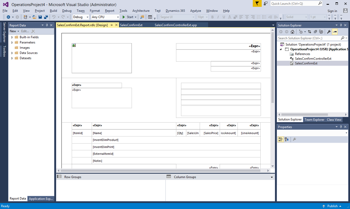350x209 pixels.
Task: Click the Navigate Backward toolbar arrow
Action: point(8,17)
